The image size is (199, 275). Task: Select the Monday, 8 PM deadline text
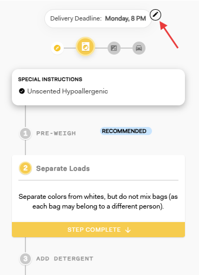[x=125, y=18]
